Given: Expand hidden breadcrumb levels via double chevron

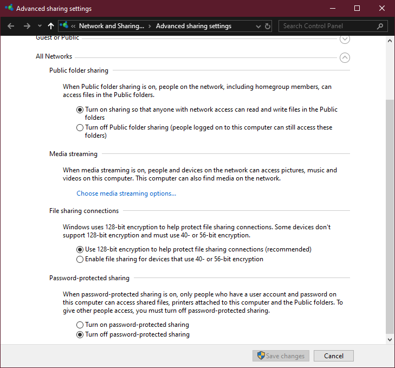Looking at the screenshot, I should pyautogui.click(x=73, y=26).
